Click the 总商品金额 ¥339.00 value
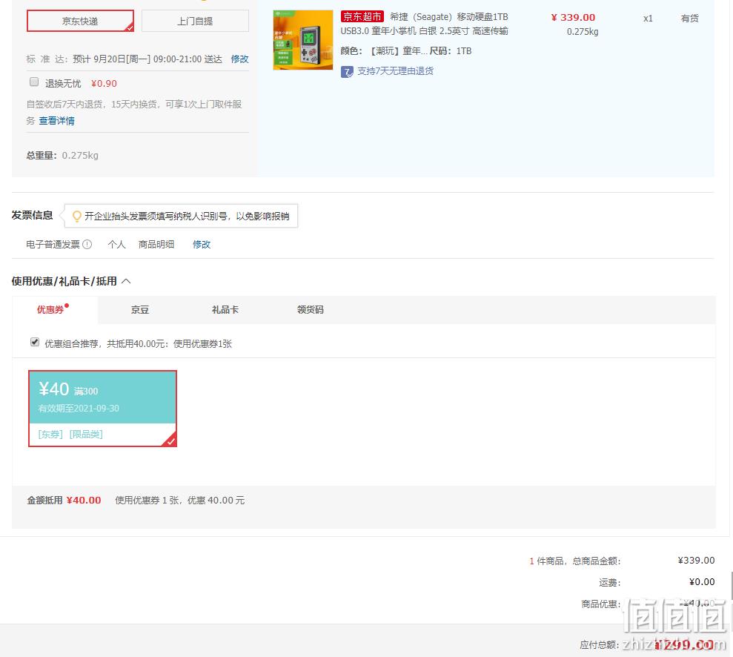The image size is (733, 657). 696,560
